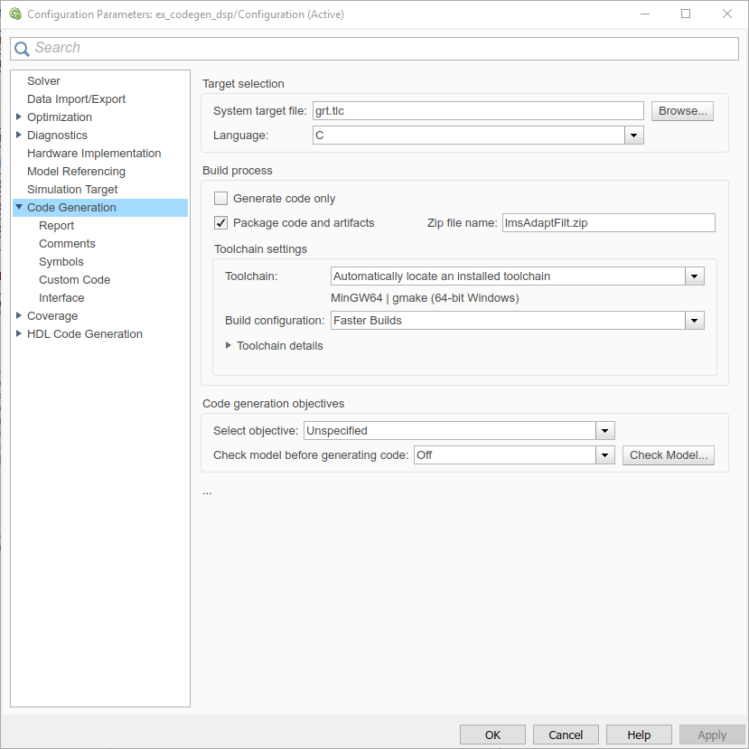749x749 pixels.
Task: Open the Symbols subpane
Action: click(x=61, y=262)
